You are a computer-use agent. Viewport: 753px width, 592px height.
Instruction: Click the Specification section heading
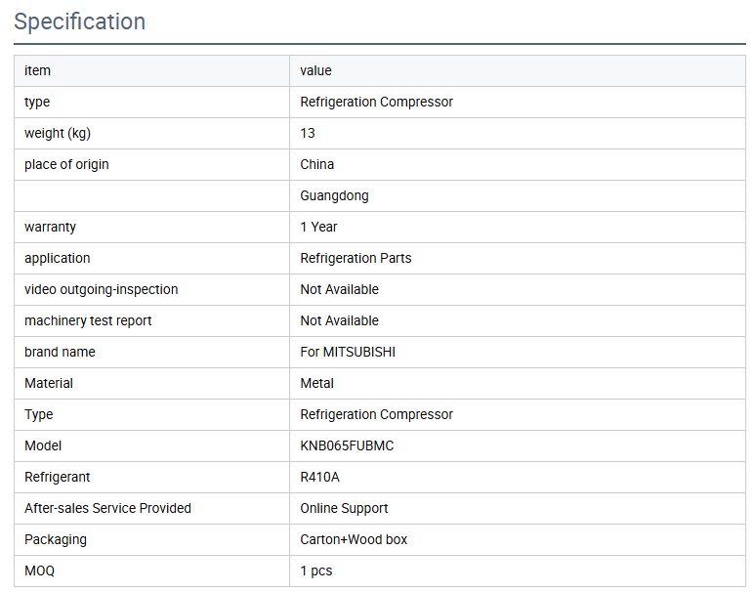click(80, 21)
